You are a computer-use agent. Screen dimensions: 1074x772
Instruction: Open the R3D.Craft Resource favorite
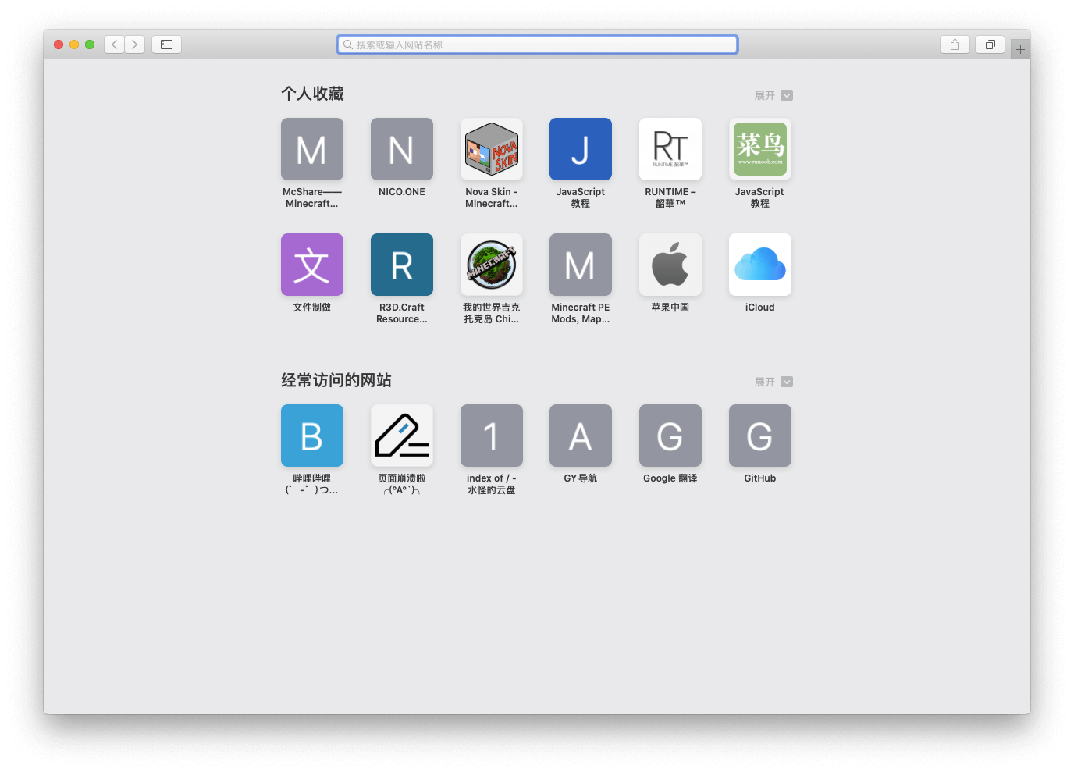[401, 265]
